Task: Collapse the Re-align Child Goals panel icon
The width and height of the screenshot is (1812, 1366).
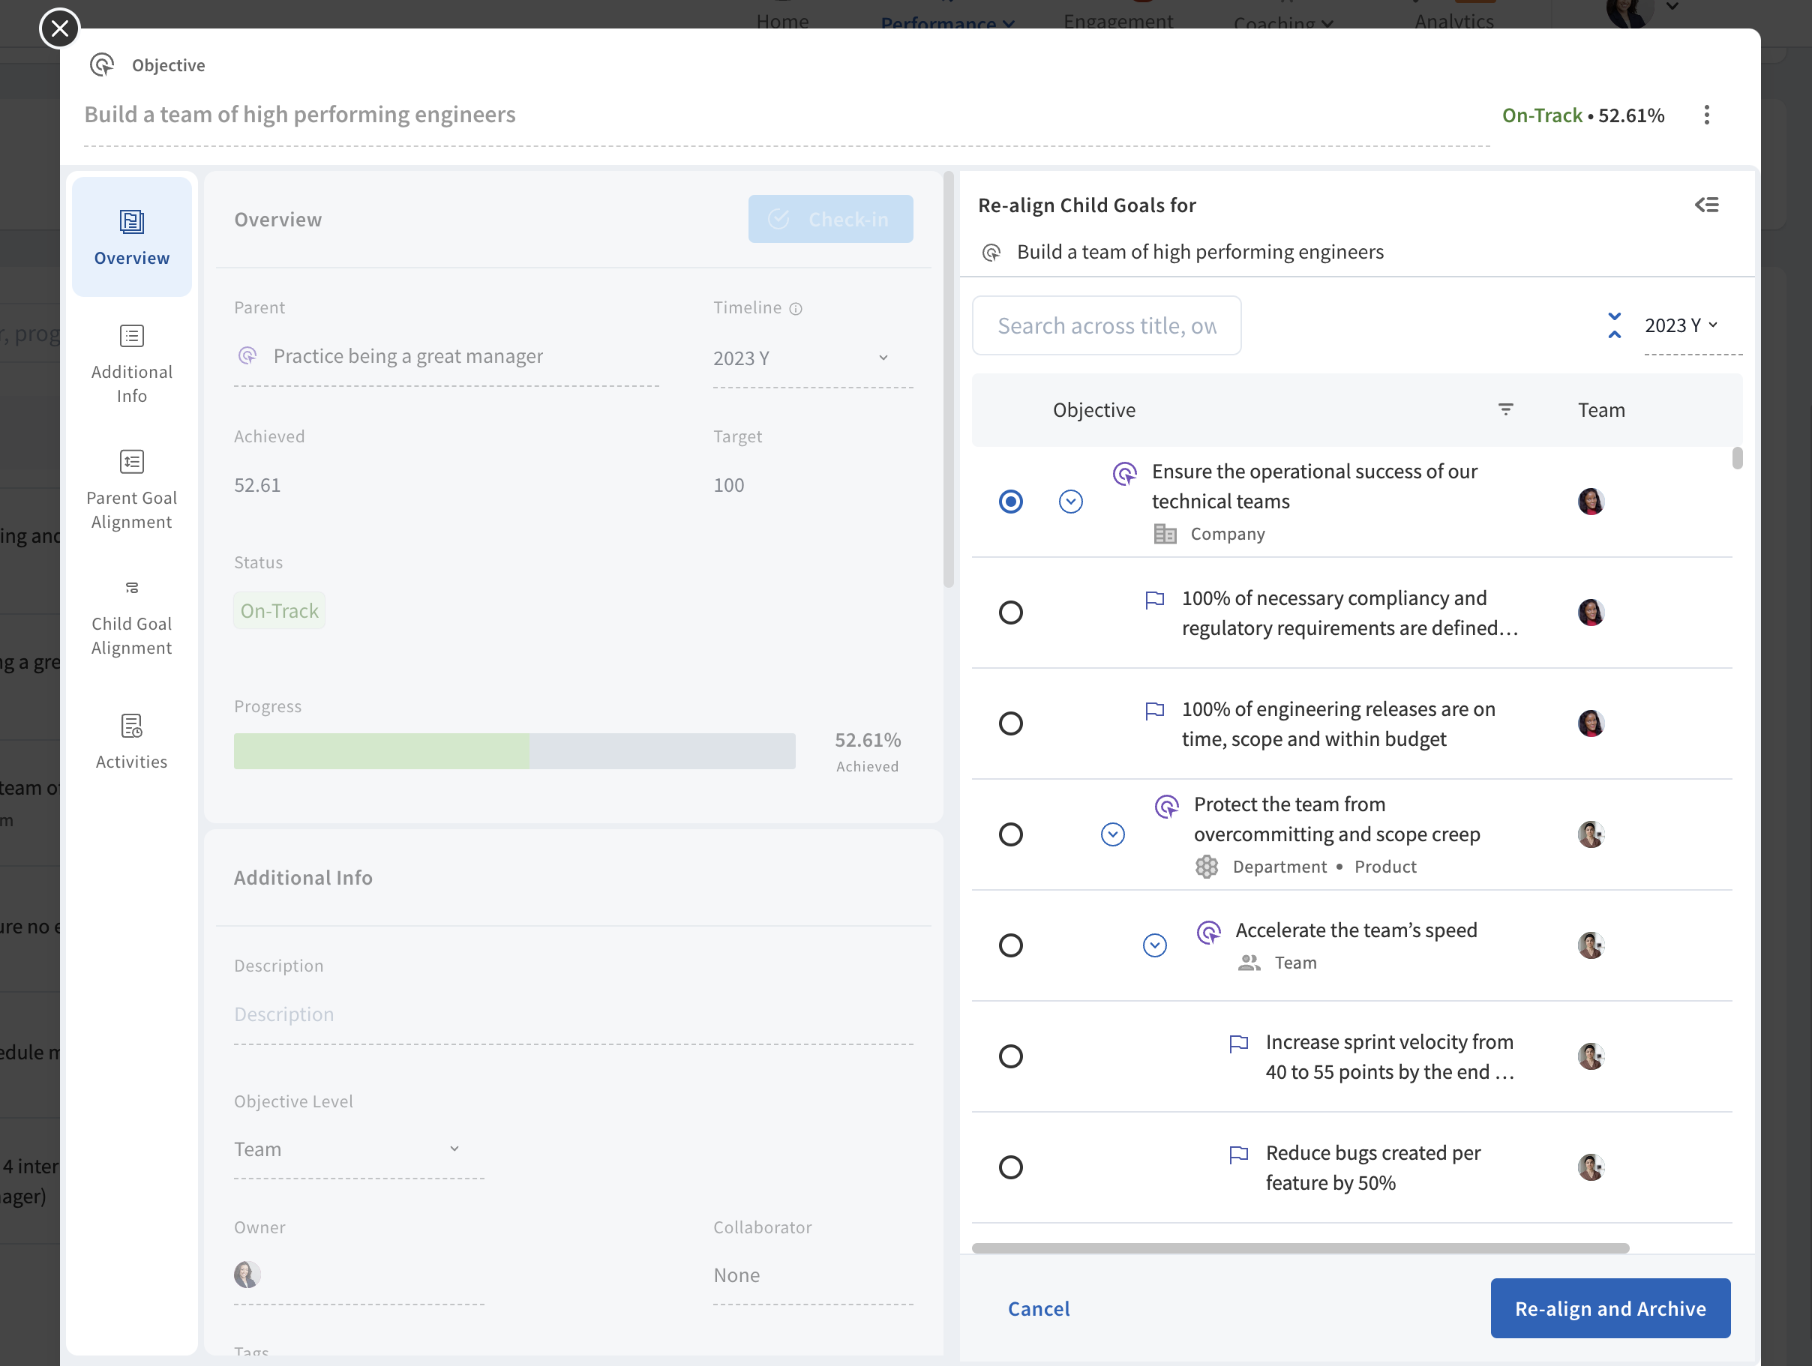Action: (1706, 205)
